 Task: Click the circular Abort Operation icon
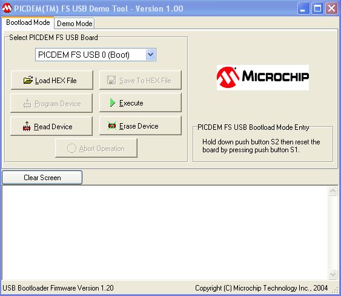[71, 149]
